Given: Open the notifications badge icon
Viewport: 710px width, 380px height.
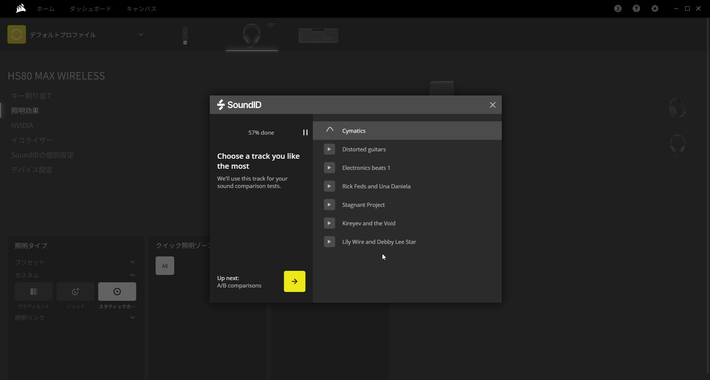Looking at the screenshot, I should pyautogui.click(x=617, y=9).
